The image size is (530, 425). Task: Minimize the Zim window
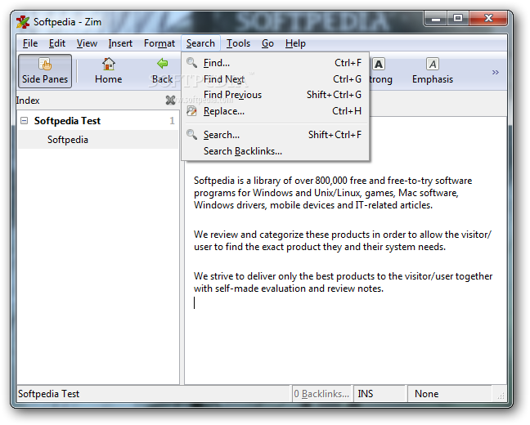(436, 18)
